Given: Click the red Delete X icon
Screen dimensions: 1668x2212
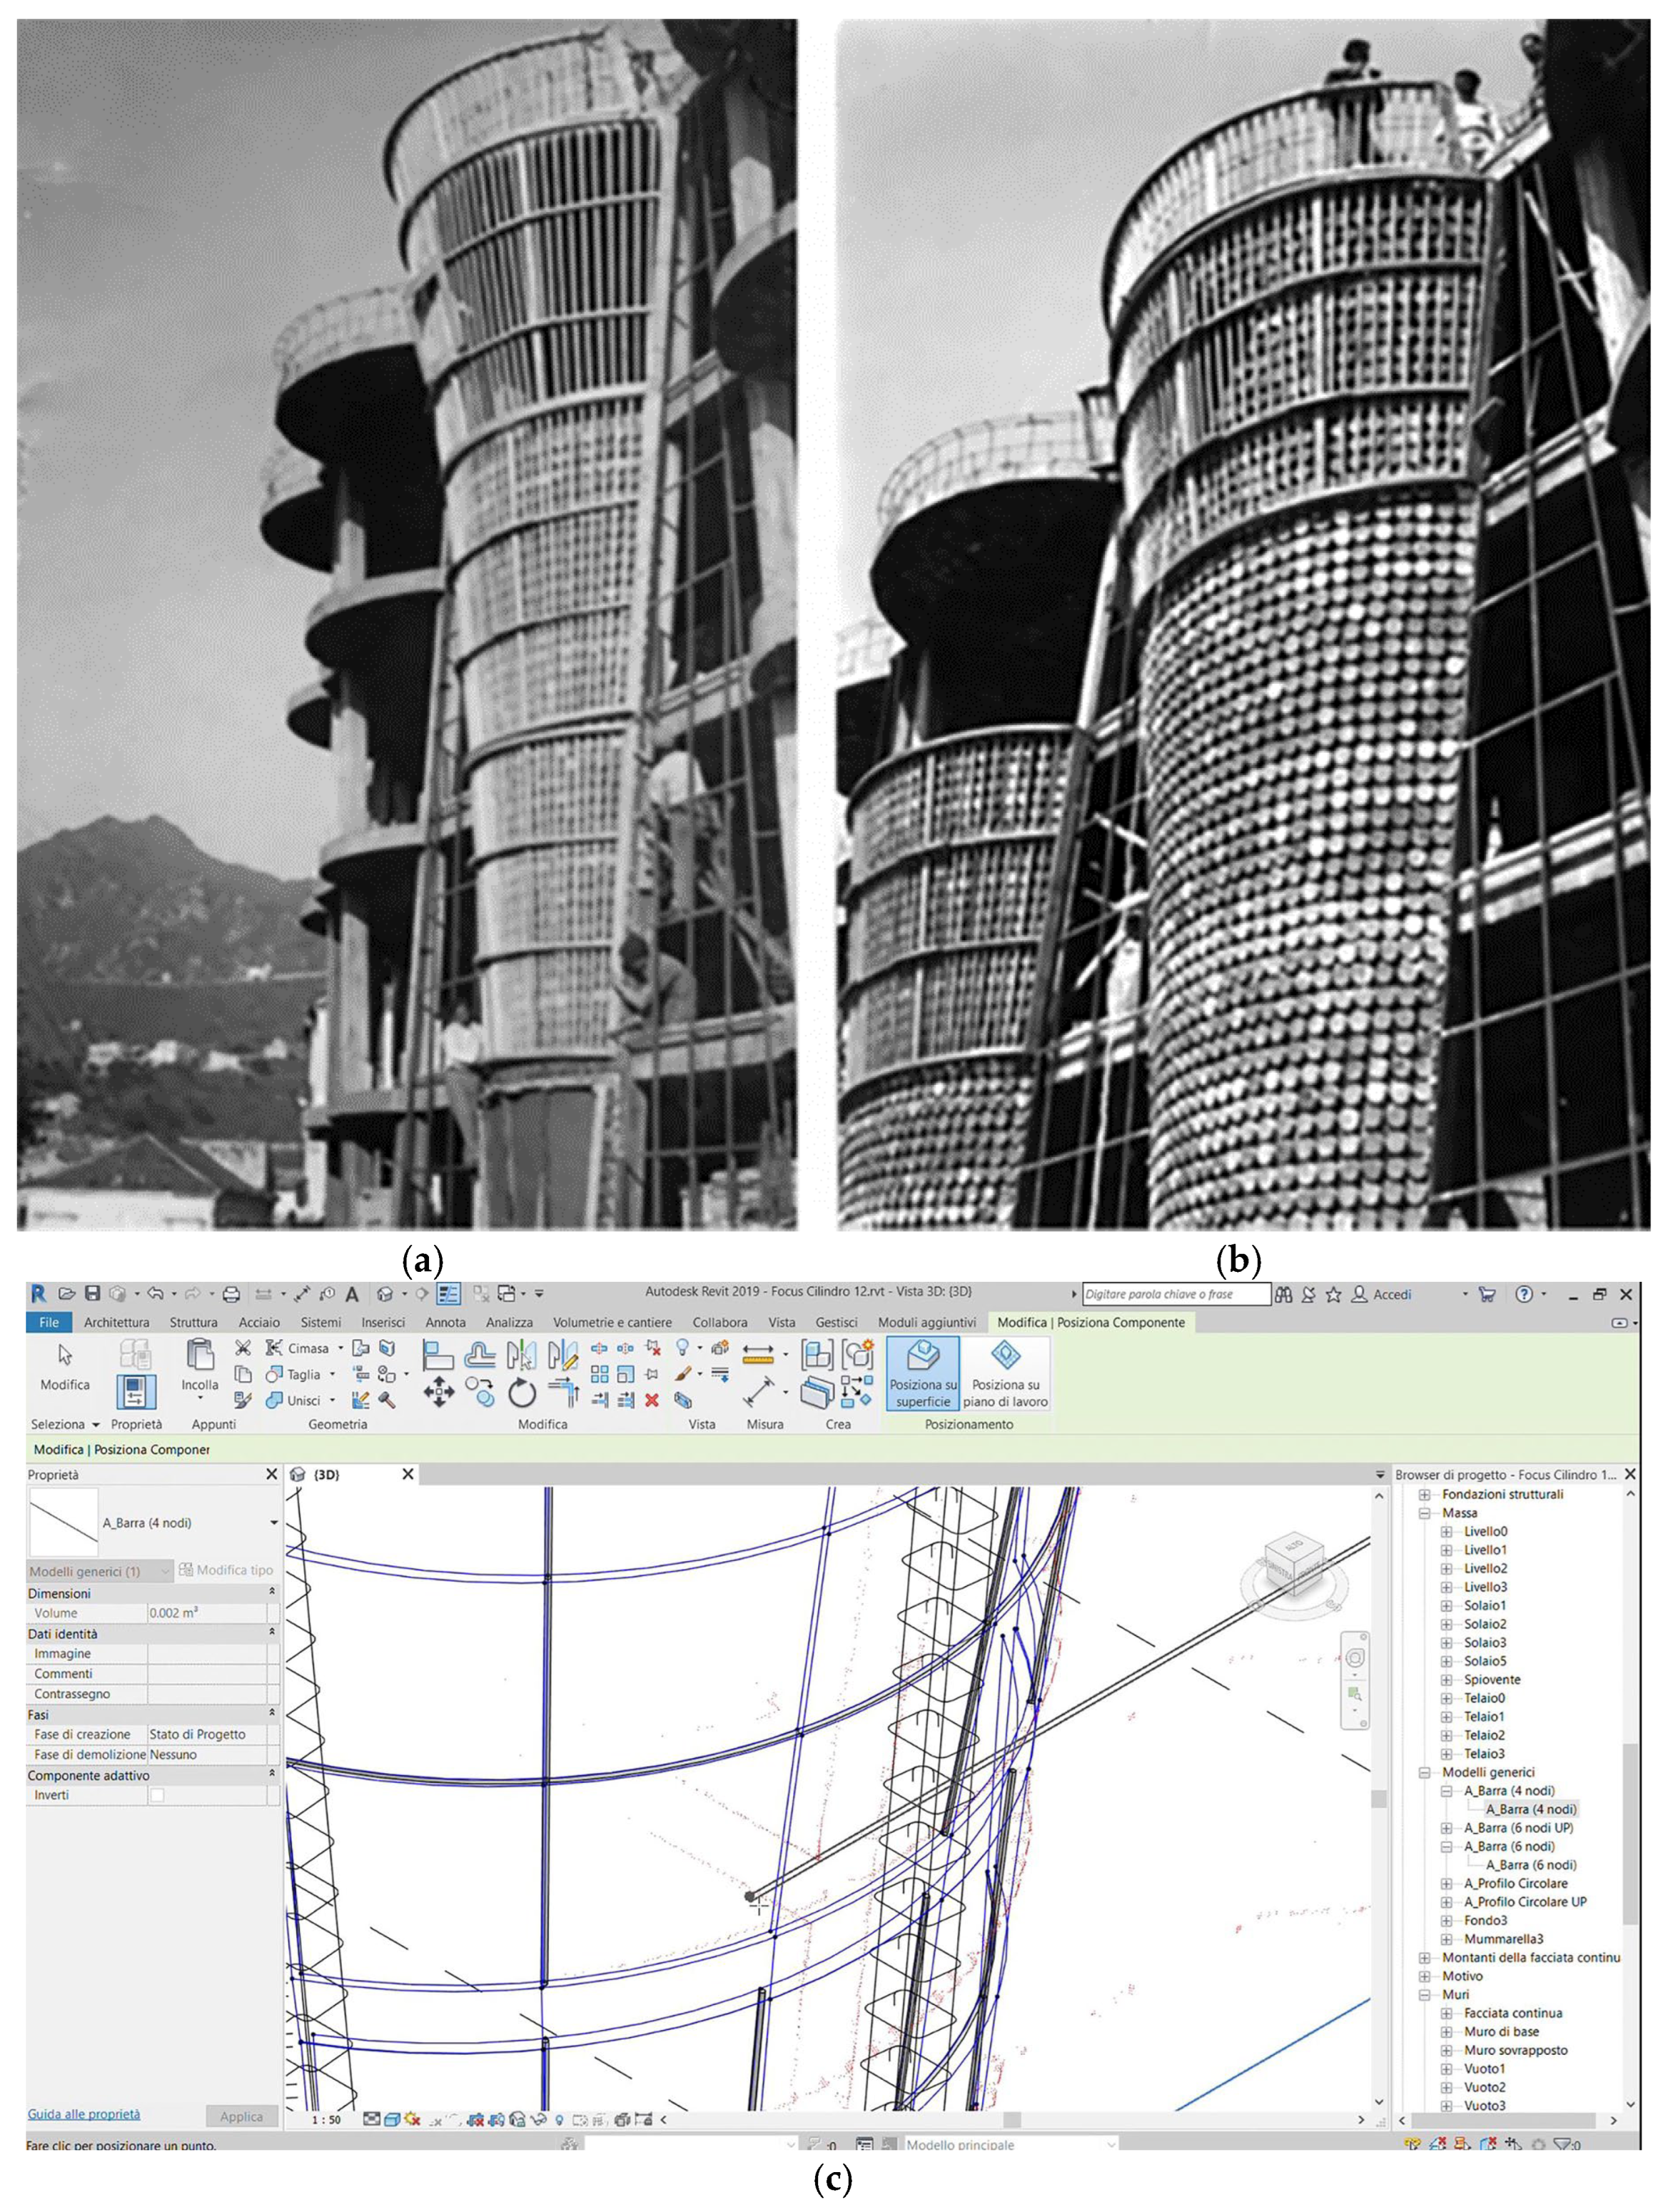Looking at the screenshot, I should [x=652, y=1400].
